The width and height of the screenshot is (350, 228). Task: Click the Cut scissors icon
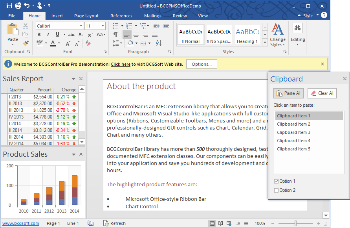click(26, 26)
